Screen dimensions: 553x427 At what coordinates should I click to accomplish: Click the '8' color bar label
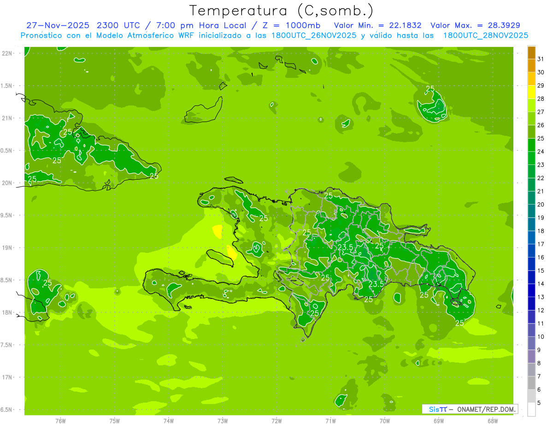(539, 363)
